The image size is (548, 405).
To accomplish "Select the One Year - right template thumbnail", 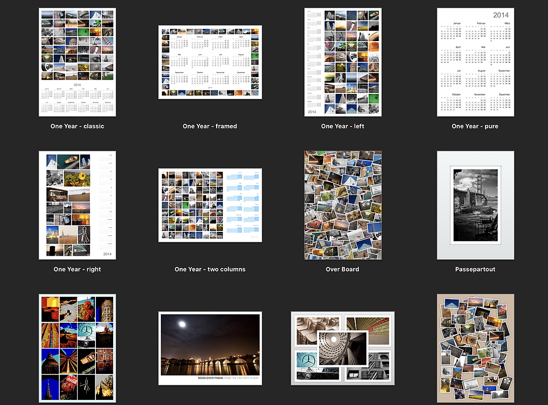I will [77, 205].
